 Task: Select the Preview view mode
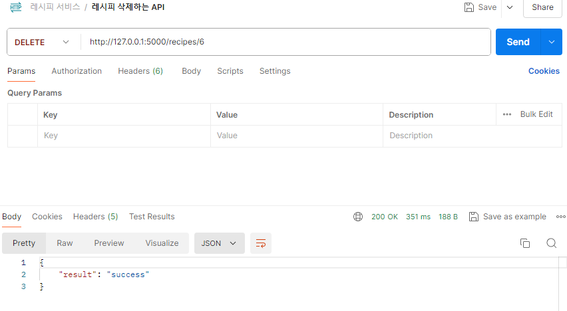(x=109, y=243)
